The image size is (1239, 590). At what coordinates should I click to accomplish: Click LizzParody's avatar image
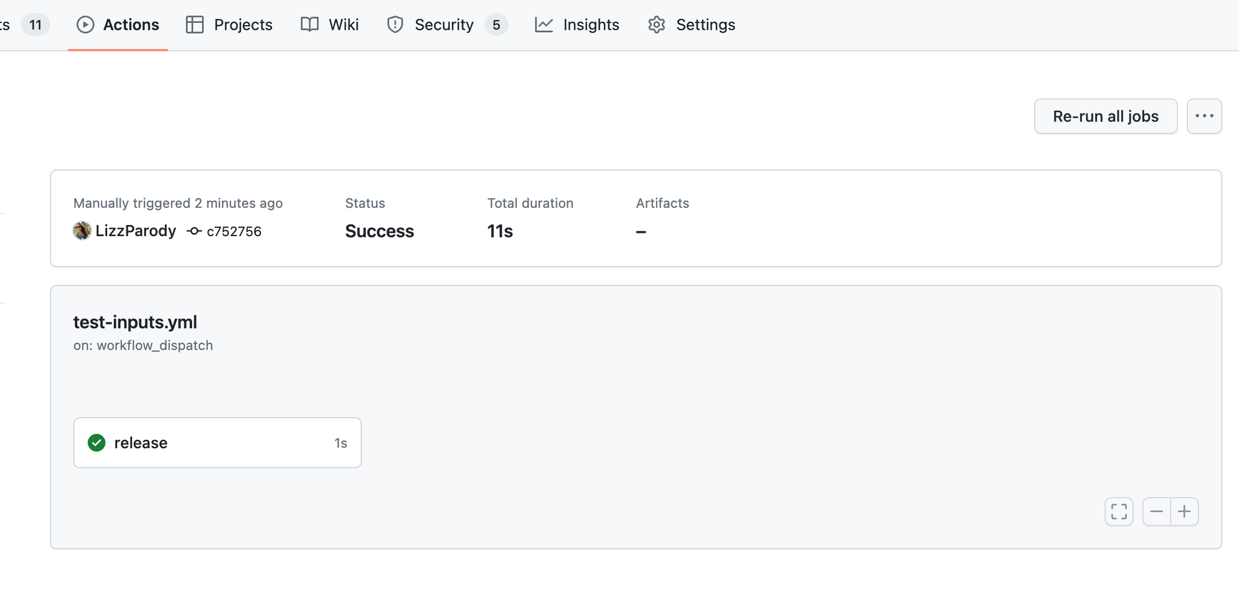coord(82,231)
